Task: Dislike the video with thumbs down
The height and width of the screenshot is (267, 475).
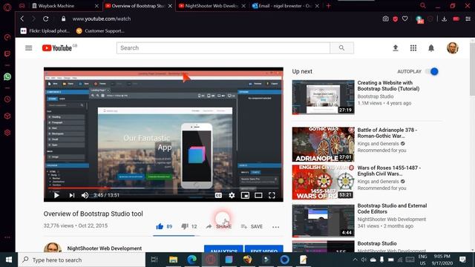Action: point(189,226)
